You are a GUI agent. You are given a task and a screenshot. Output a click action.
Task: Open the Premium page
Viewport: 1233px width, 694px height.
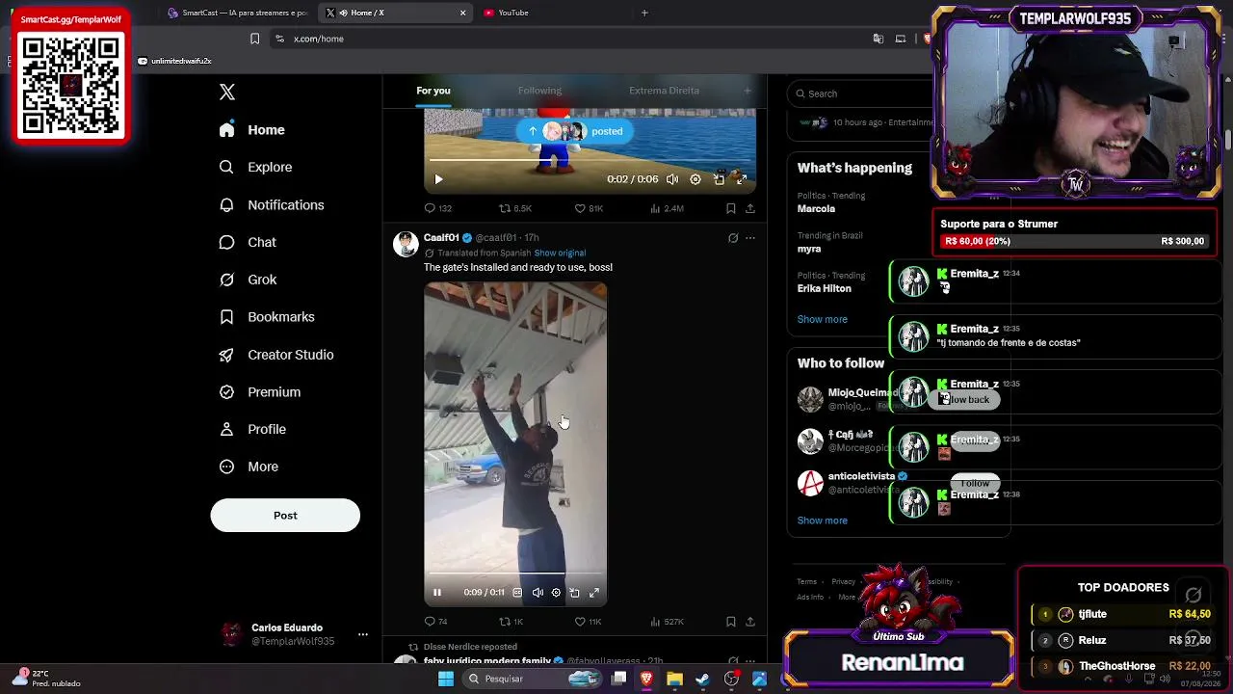(261, 392)
